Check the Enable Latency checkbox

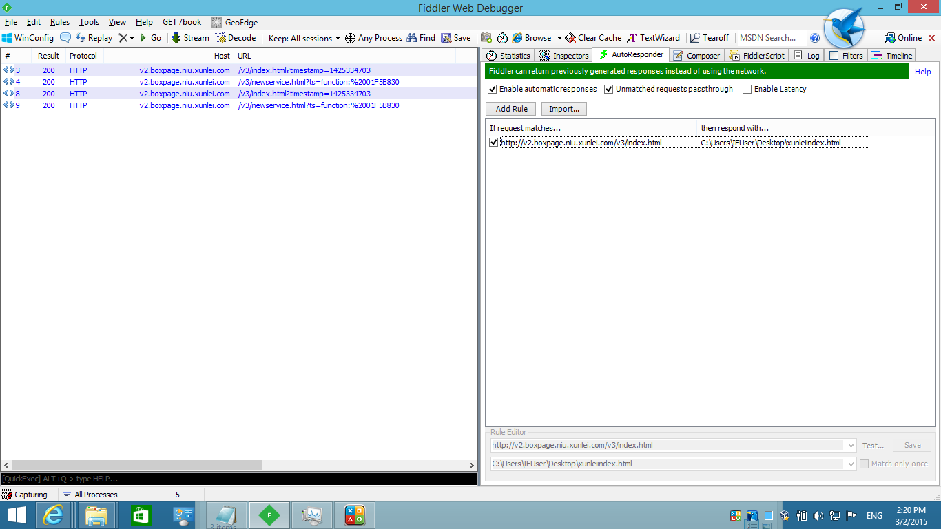[x=747, y=89]
